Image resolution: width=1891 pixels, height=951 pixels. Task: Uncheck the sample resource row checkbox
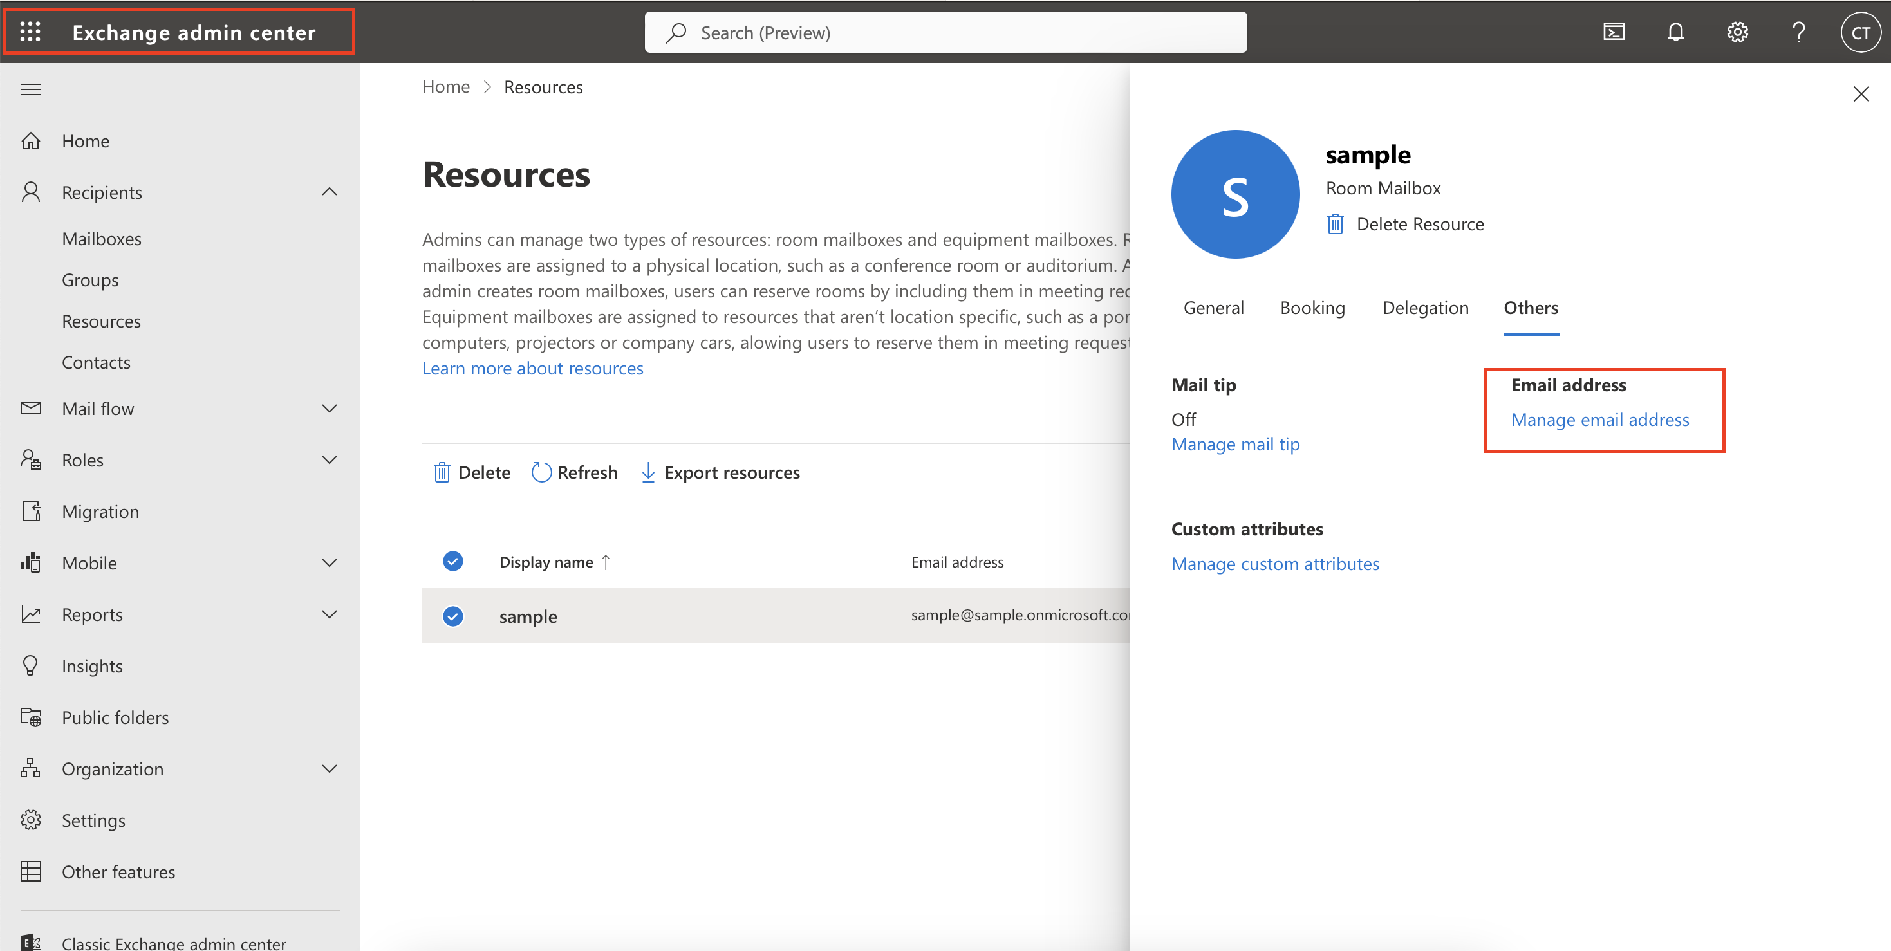pos(453,616)
